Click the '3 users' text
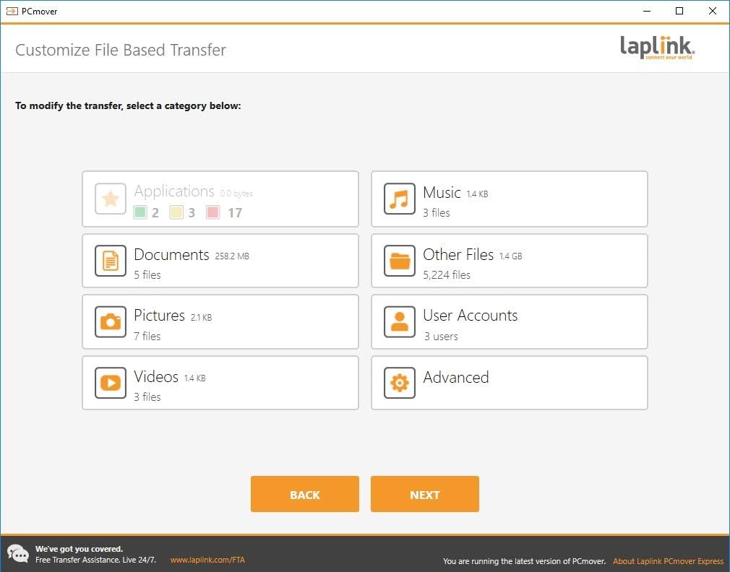Image resolution: width=730 pixels, height=572 pixels. click(441, 337)
